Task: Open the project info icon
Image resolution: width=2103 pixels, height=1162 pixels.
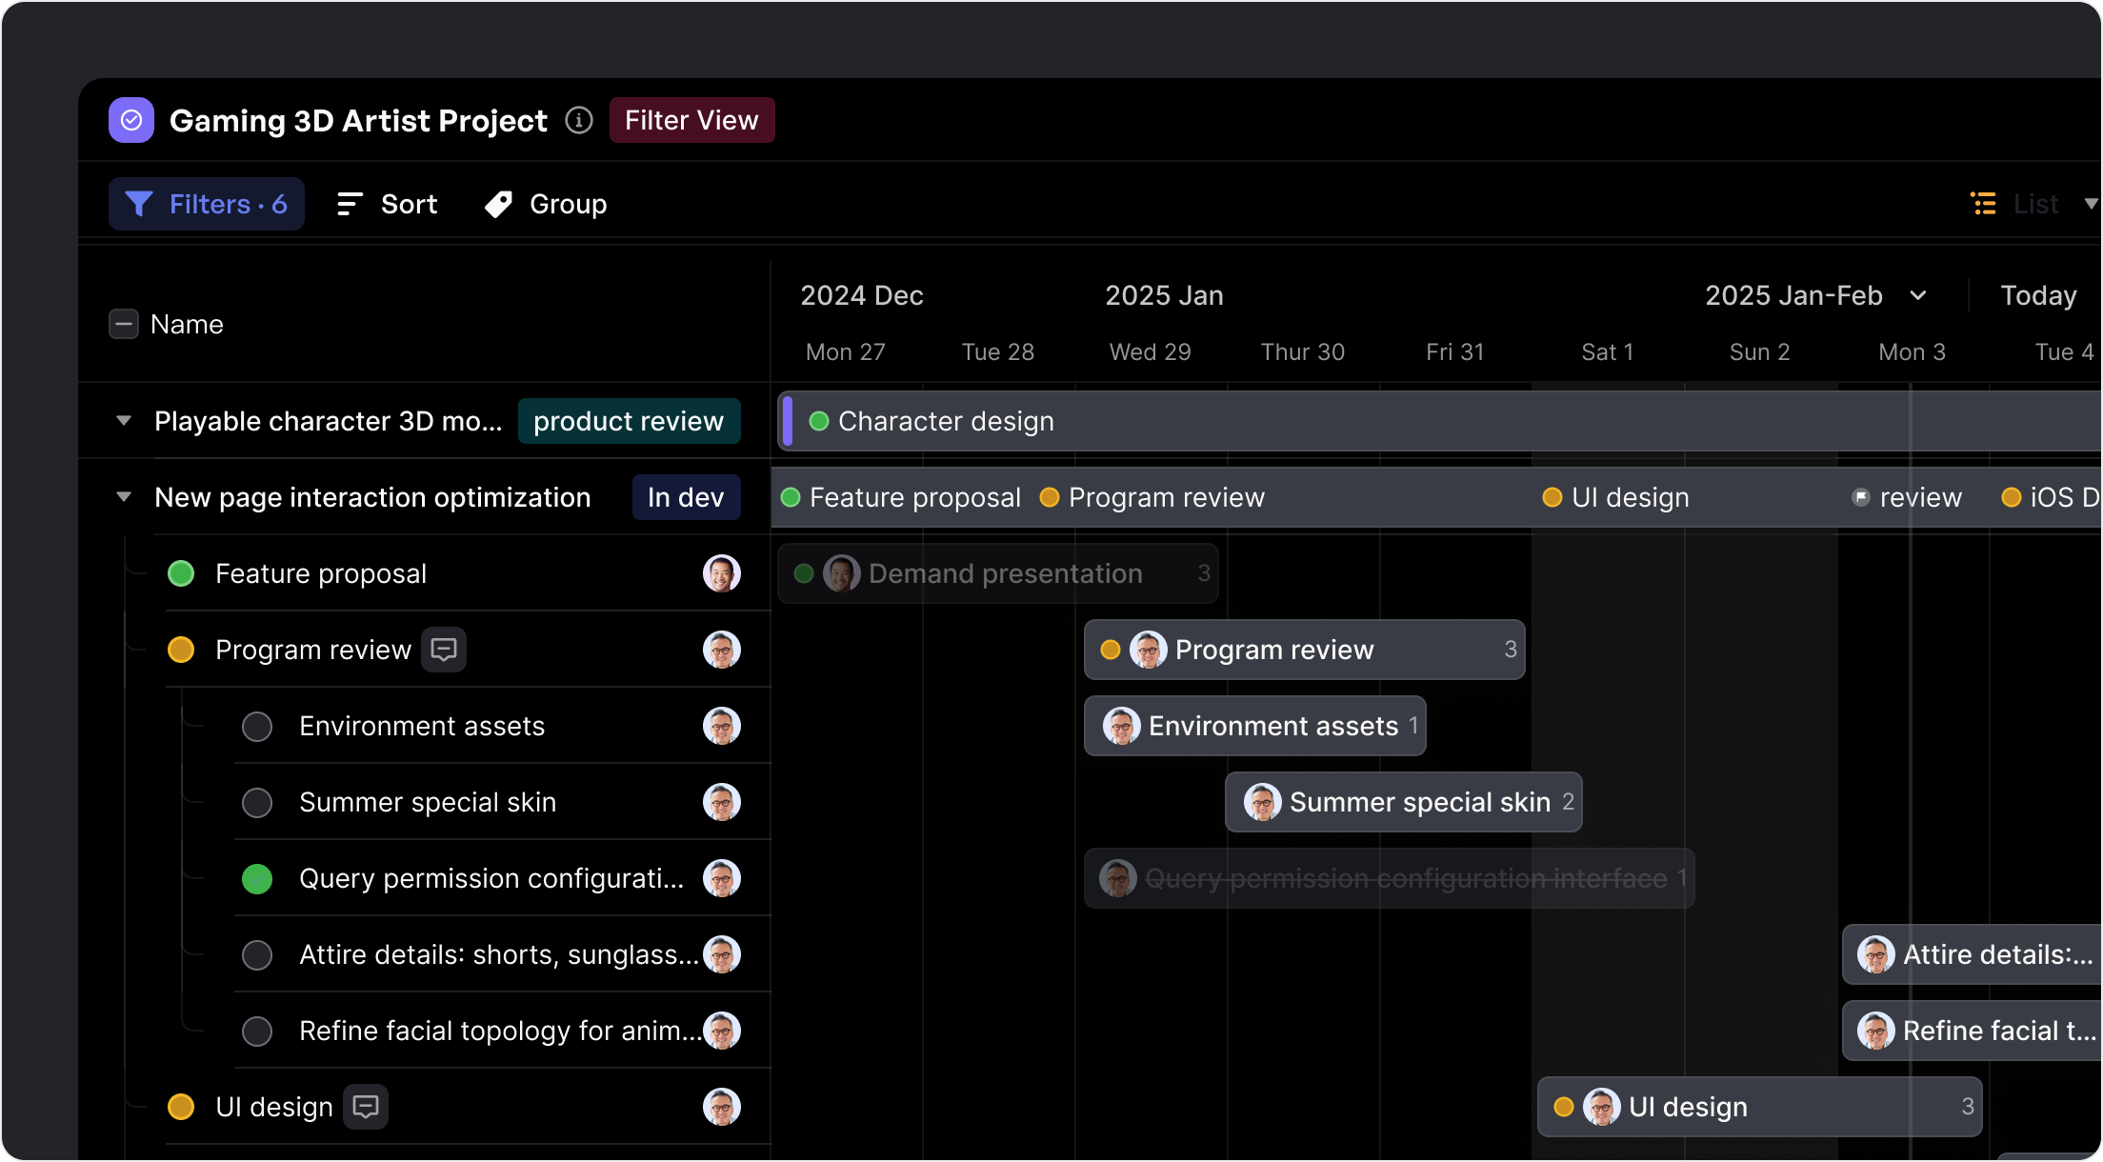Action: click(x=579, y=120)
